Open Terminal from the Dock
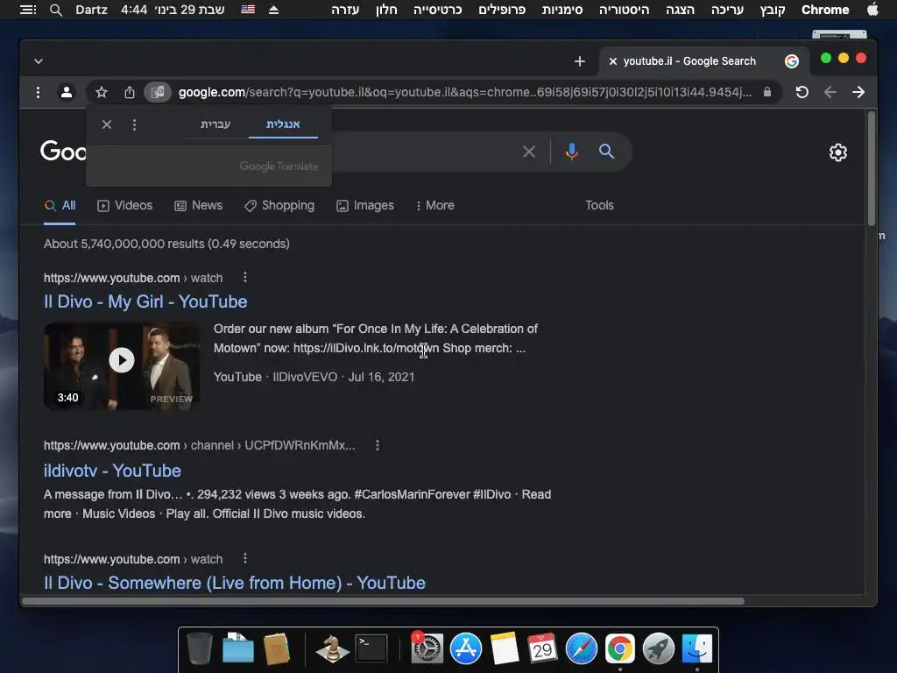The image size is (897, 673). tap(371, 648)
